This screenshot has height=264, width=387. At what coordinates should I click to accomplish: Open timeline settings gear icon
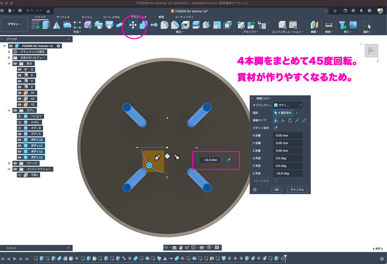point(382,259)
